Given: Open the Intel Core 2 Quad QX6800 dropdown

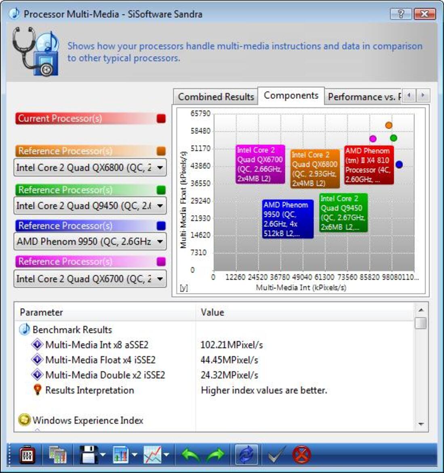Looking at the screenshot, I should click(x=90, y=167).
